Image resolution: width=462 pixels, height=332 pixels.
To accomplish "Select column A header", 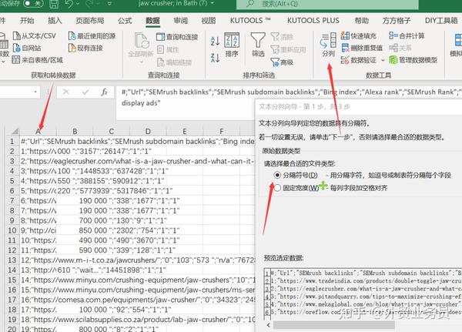I will (38, 131).
